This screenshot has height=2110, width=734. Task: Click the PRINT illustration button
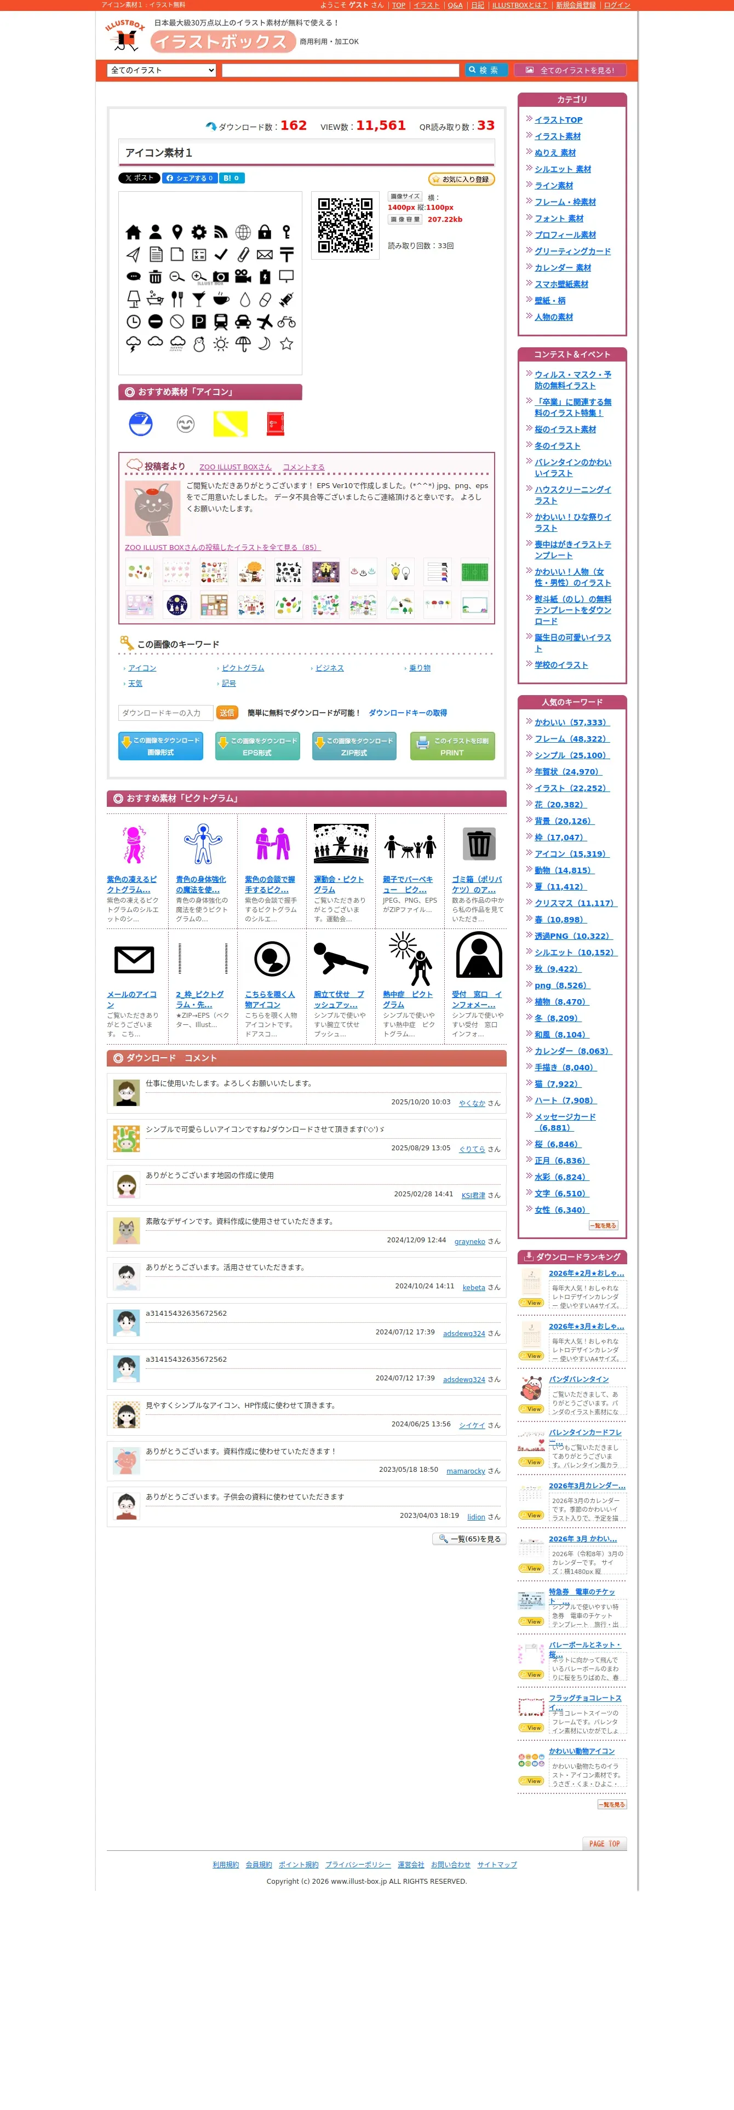(x=452, y=746)
